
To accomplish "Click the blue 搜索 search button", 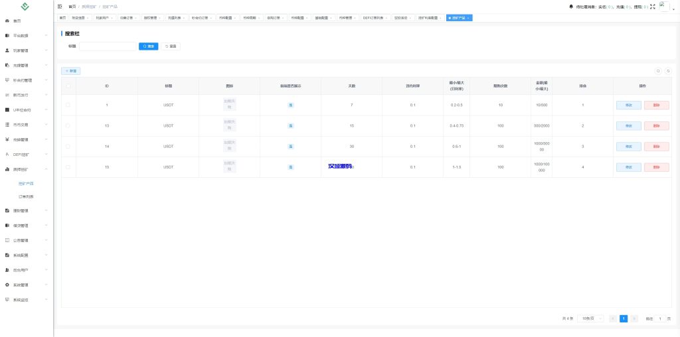I will [x=149, y=46].
